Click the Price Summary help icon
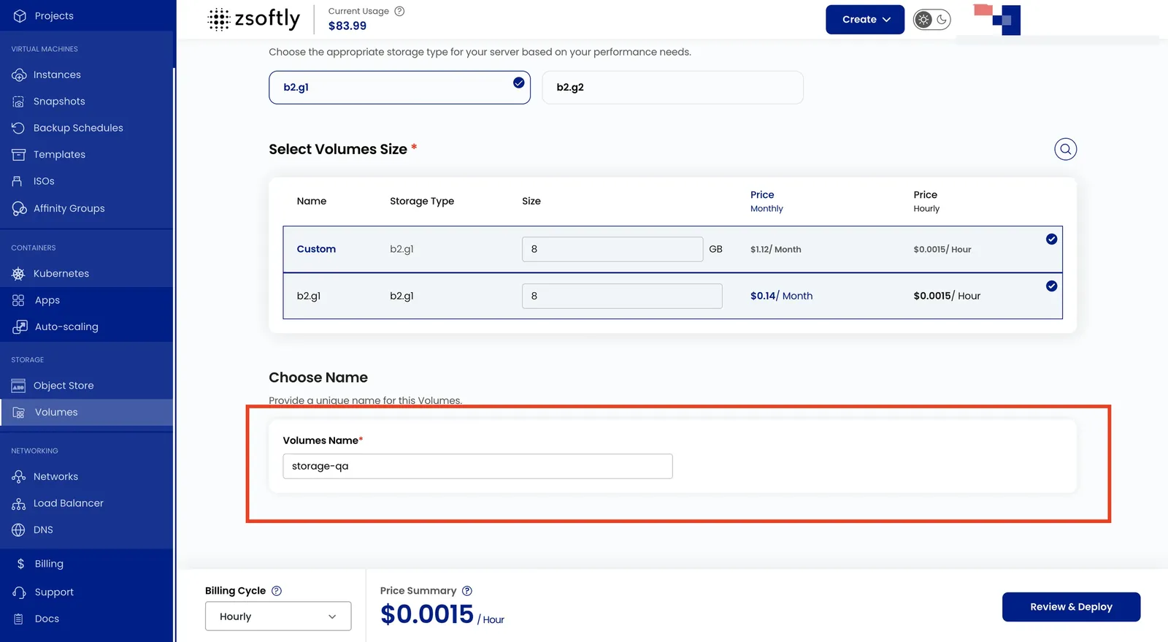The image size is (1168, 642). [x=467, y=591]
